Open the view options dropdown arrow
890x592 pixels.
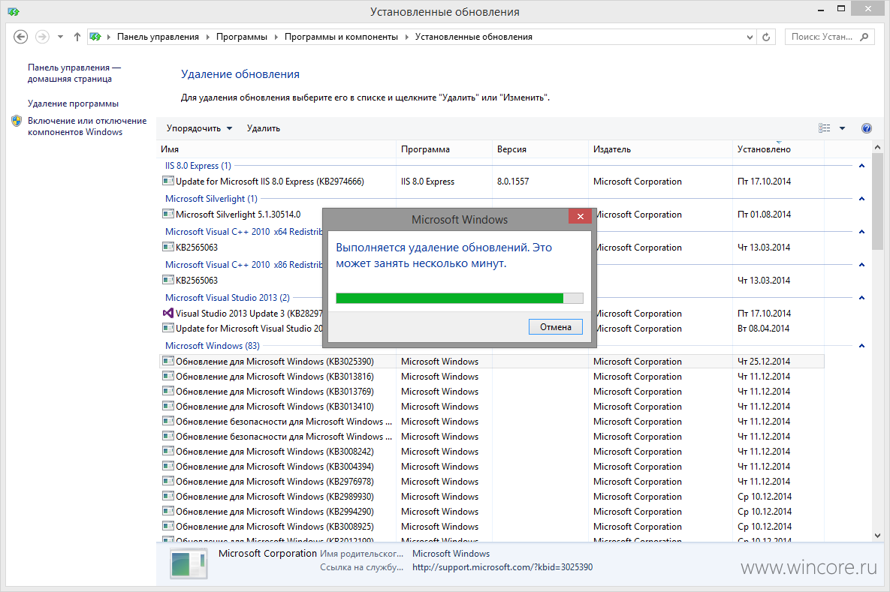click(x=843, y=128)
